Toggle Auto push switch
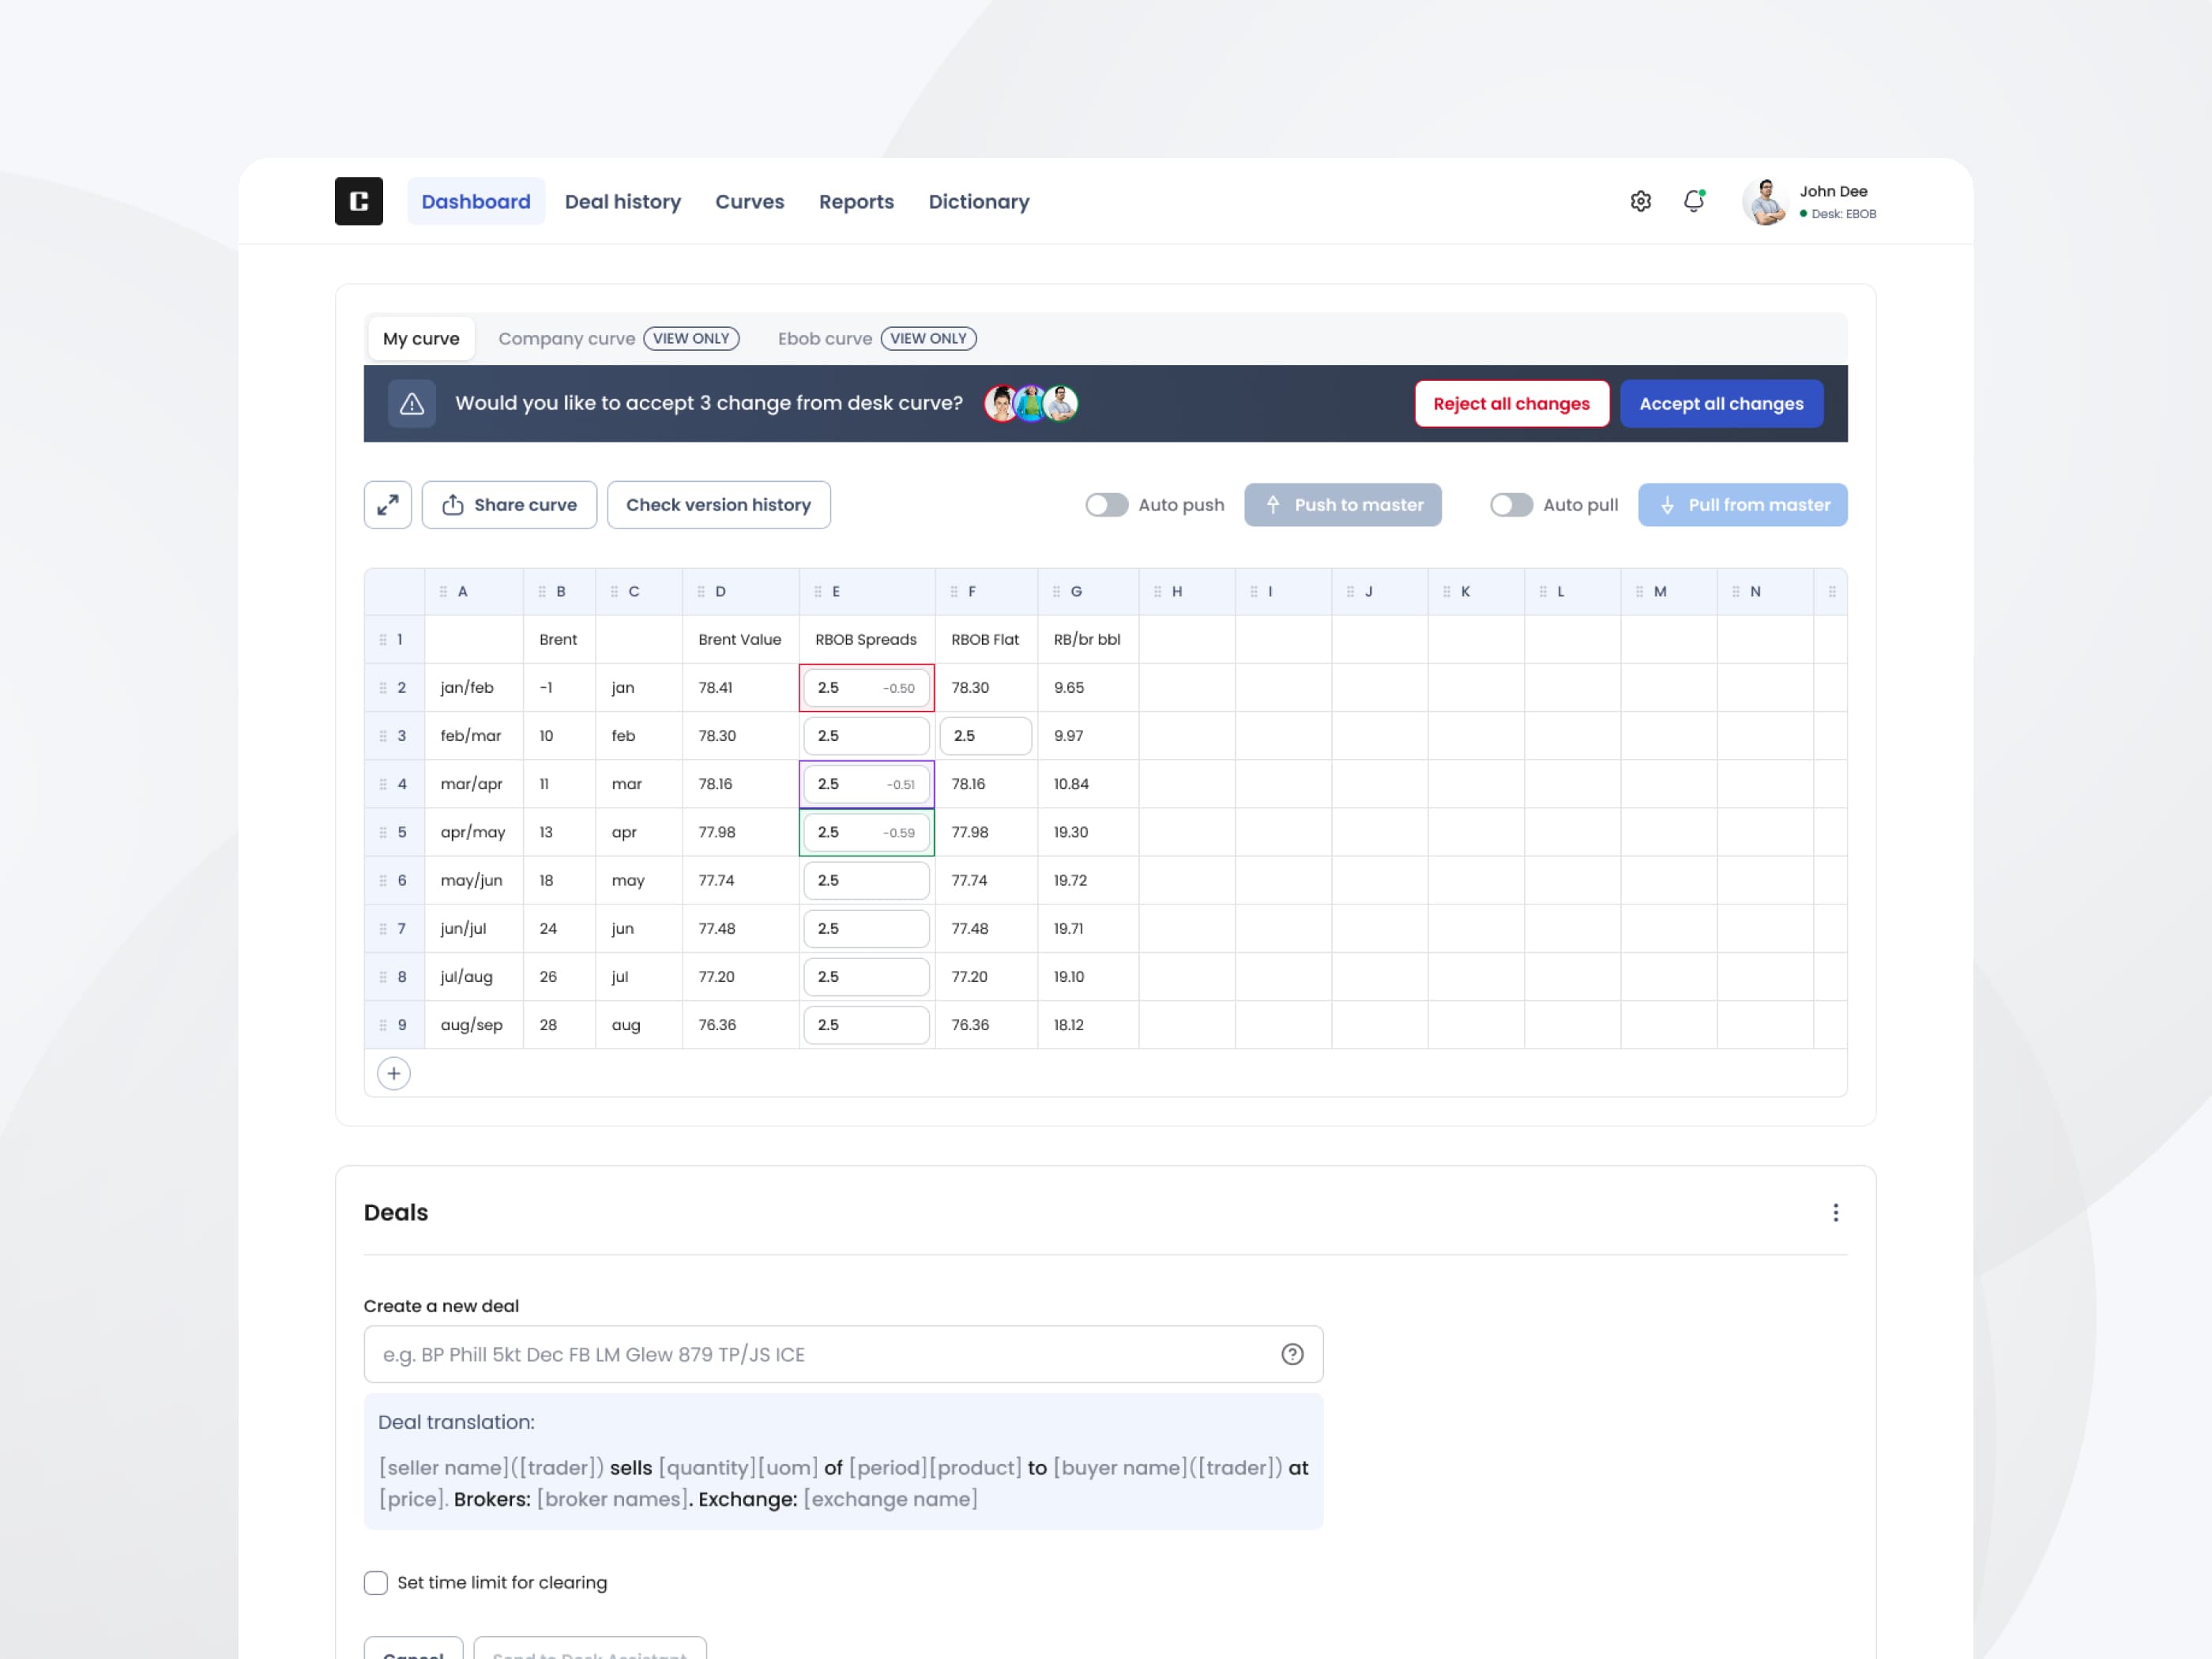Image resolution: width=2212 pixels, height=1659 pixels. (x=1107, y=505)
